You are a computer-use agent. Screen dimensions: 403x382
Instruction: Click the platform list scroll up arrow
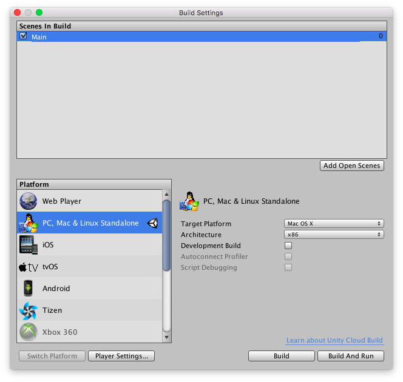pyautogui.click(x=166, y=195)
